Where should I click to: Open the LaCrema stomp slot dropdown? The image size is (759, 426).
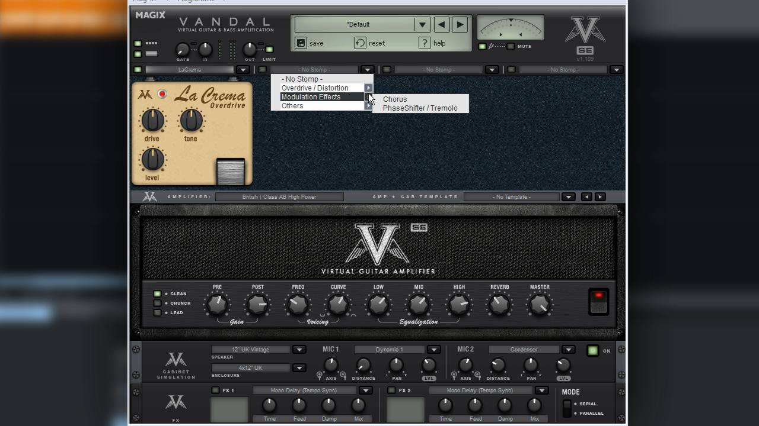243,70
